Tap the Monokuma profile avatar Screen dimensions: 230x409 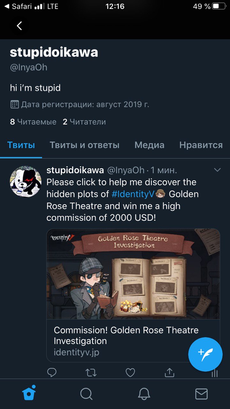(x=26, y=181)
